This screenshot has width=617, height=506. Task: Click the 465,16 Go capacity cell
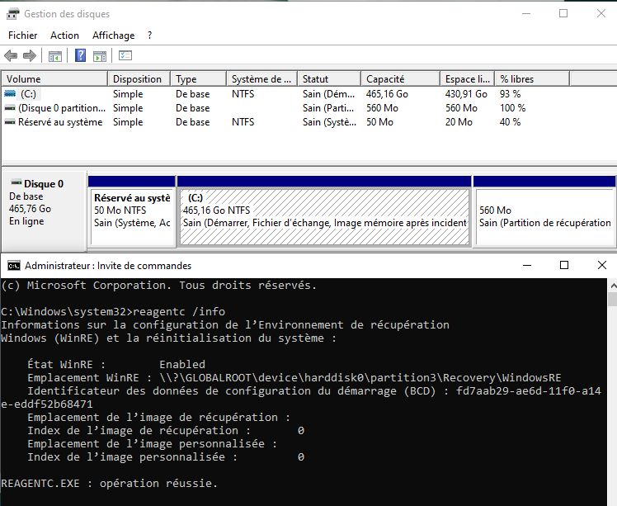click(x=387, y=94)
